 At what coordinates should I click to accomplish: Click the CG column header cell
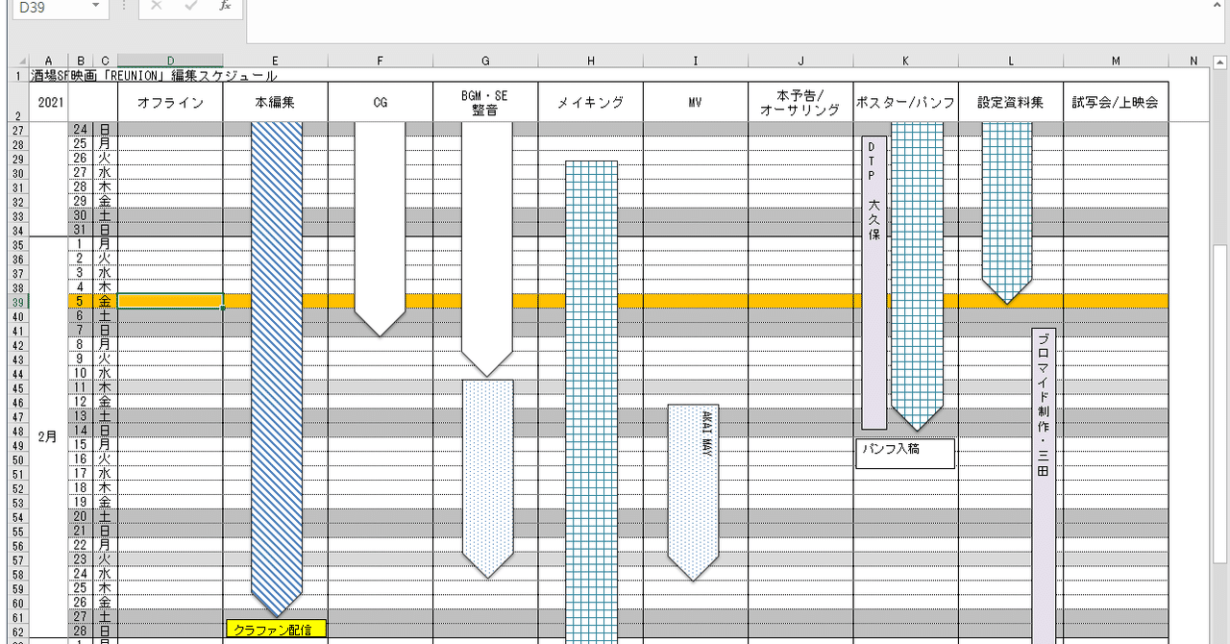coord(380,100)
